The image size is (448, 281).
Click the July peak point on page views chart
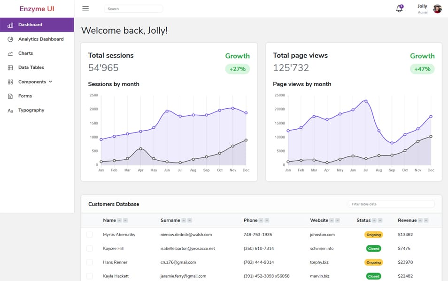click(366, 101)
